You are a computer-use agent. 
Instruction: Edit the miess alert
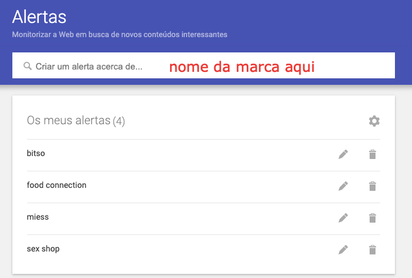point(343,218)
